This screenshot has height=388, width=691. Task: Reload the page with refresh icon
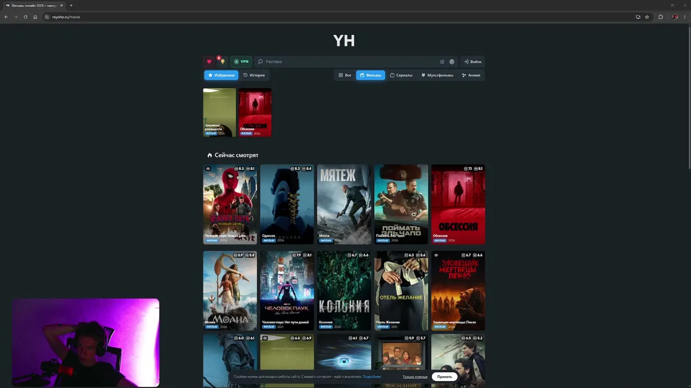point(25,17)
